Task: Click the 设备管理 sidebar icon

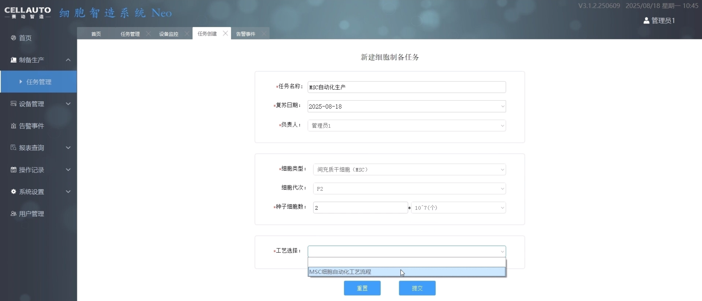Action: click(x=13, y=104)
